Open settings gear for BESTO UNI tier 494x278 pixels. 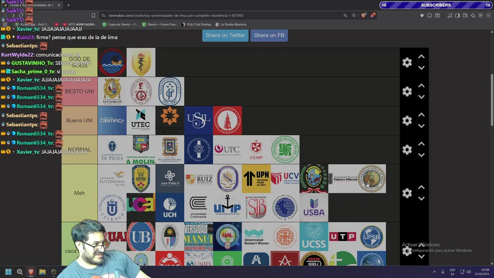407,92
